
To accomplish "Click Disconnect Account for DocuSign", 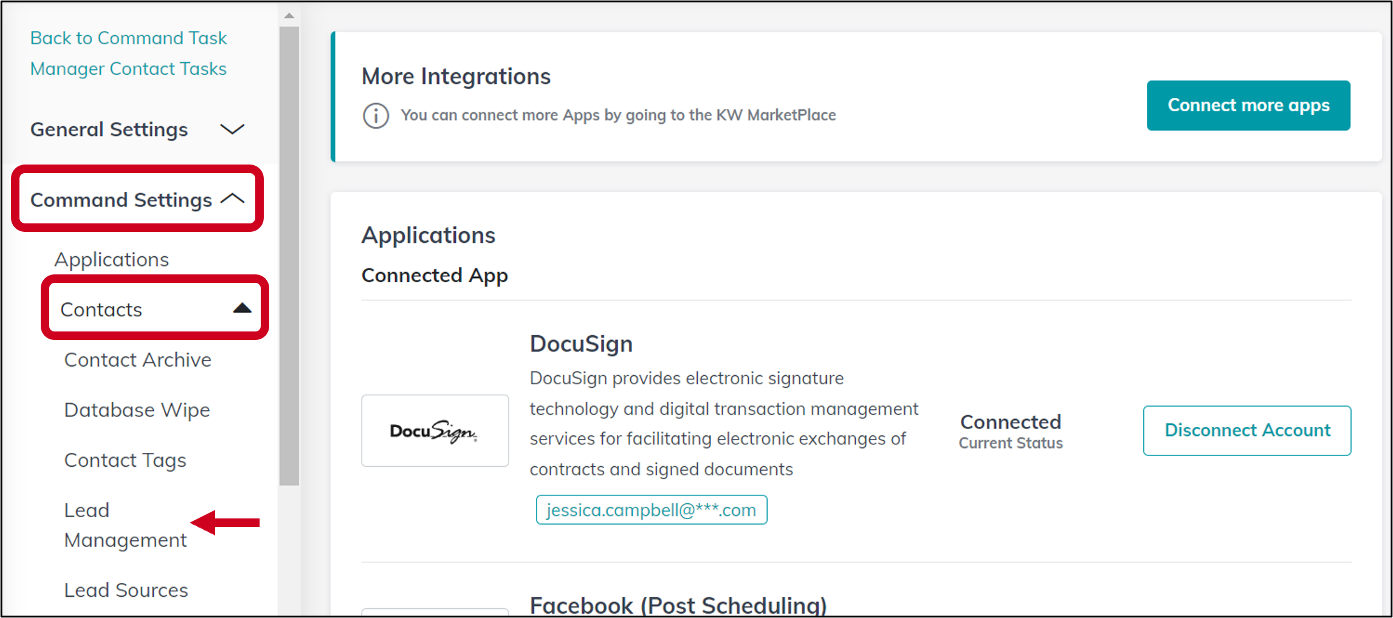I will point(1247,430).
